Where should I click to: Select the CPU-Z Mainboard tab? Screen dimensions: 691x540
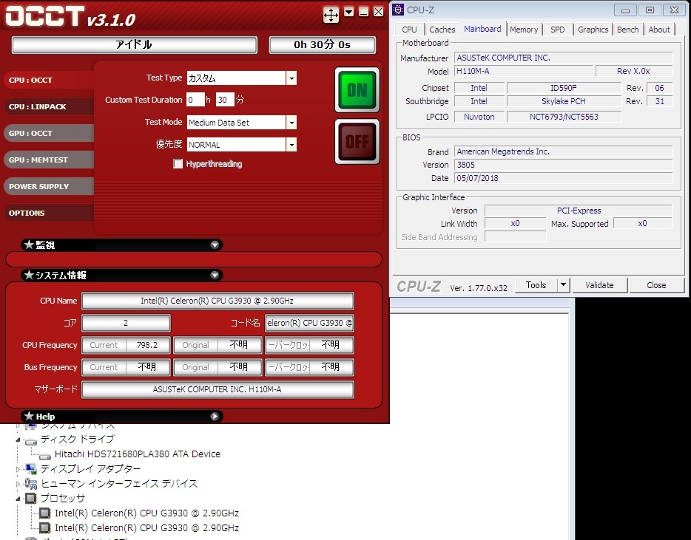point(482,29)
